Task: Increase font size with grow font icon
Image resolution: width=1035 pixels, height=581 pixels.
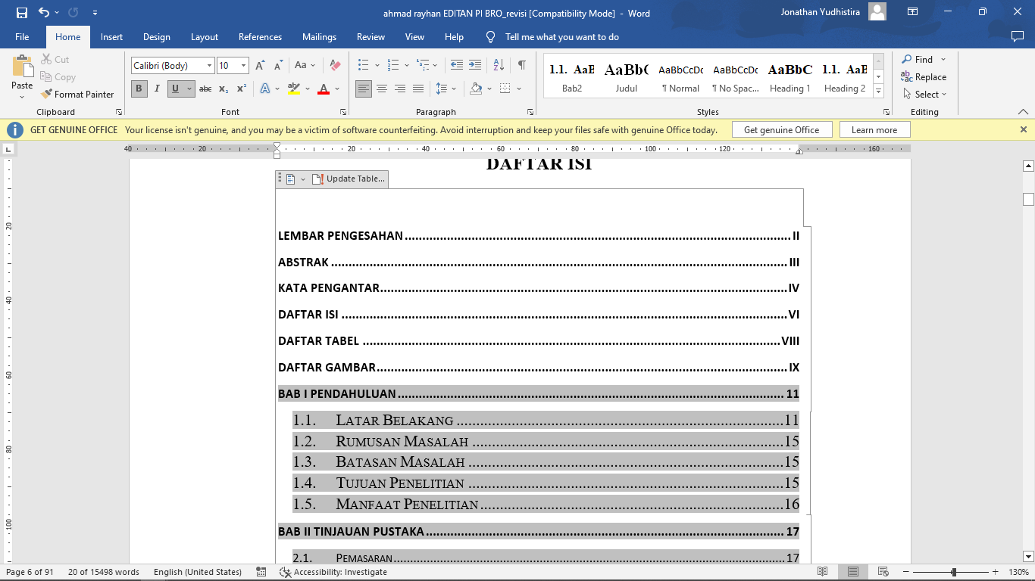Action: (260, 66)
